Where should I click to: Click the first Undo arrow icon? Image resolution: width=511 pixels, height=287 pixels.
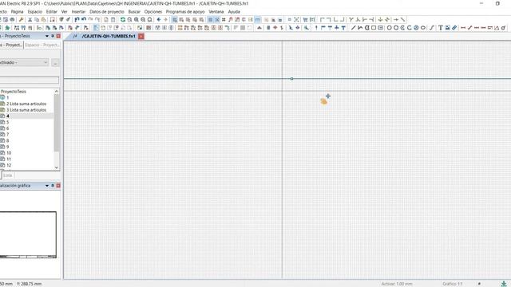[77, 20]
